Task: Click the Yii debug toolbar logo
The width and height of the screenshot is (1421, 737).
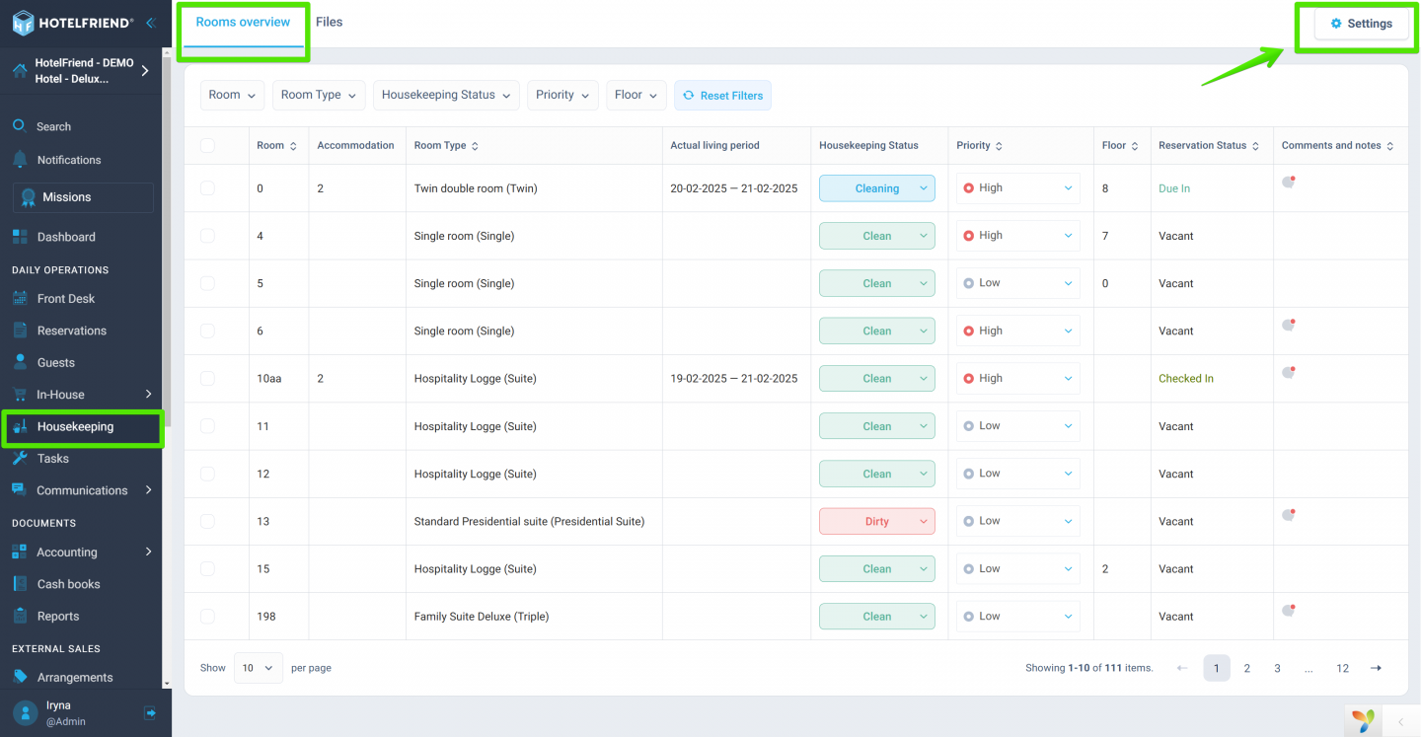Action: coord(1363,720)
